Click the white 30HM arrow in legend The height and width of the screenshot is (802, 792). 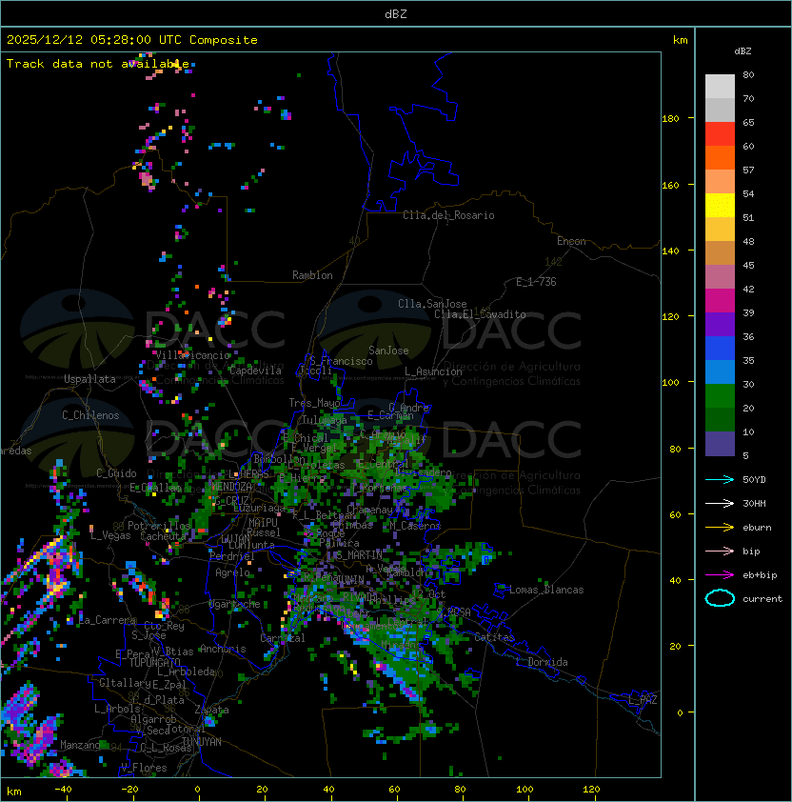tap(720, 503)
